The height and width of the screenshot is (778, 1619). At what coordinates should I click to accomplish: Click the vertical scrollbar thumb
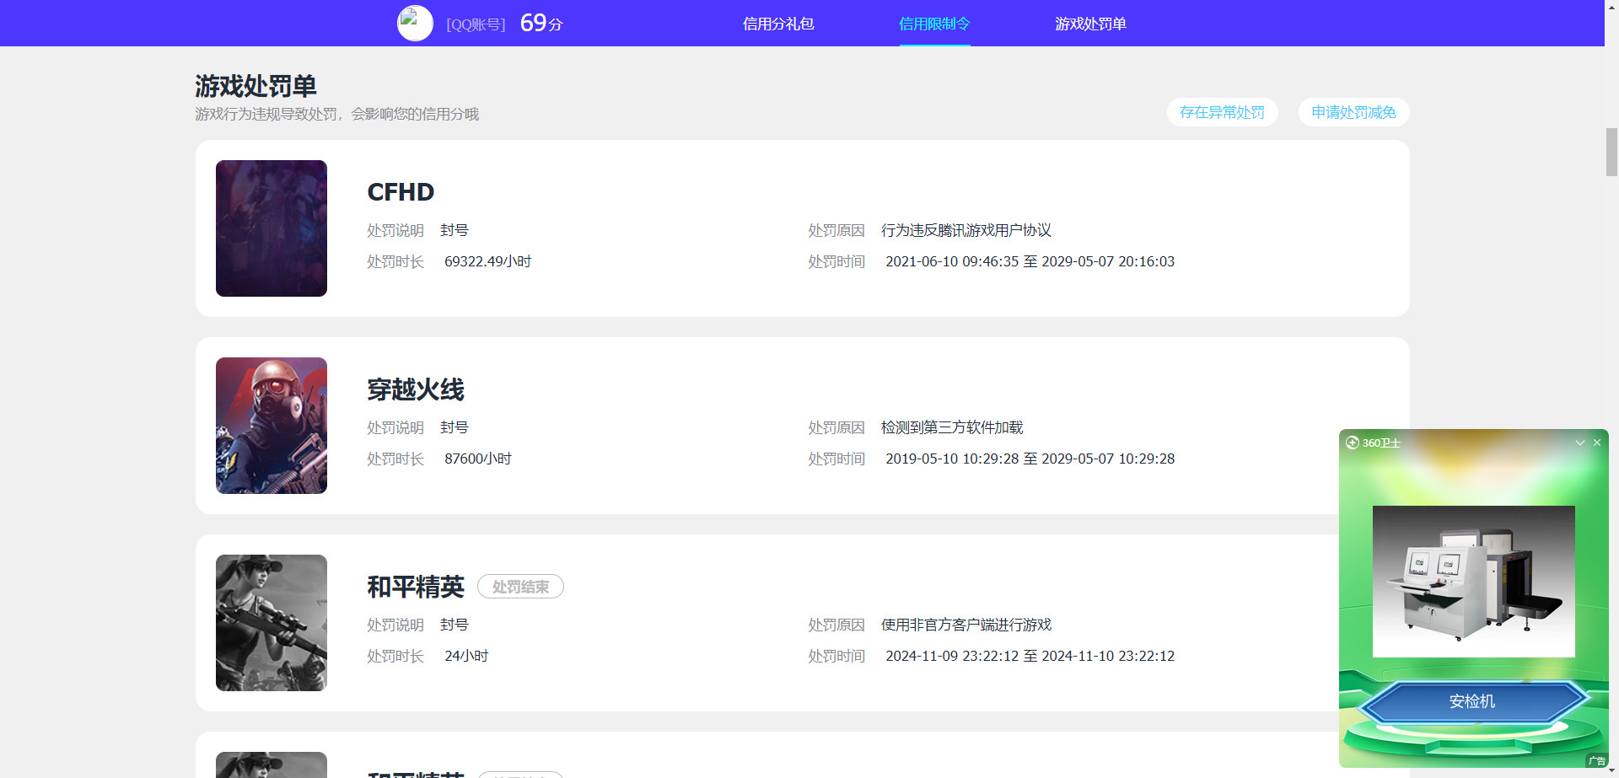click(1611, 152)
